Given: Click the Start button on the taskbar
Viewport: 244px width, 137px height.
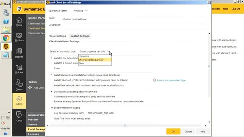Looking at the screenshot, I should click(5, 4).
